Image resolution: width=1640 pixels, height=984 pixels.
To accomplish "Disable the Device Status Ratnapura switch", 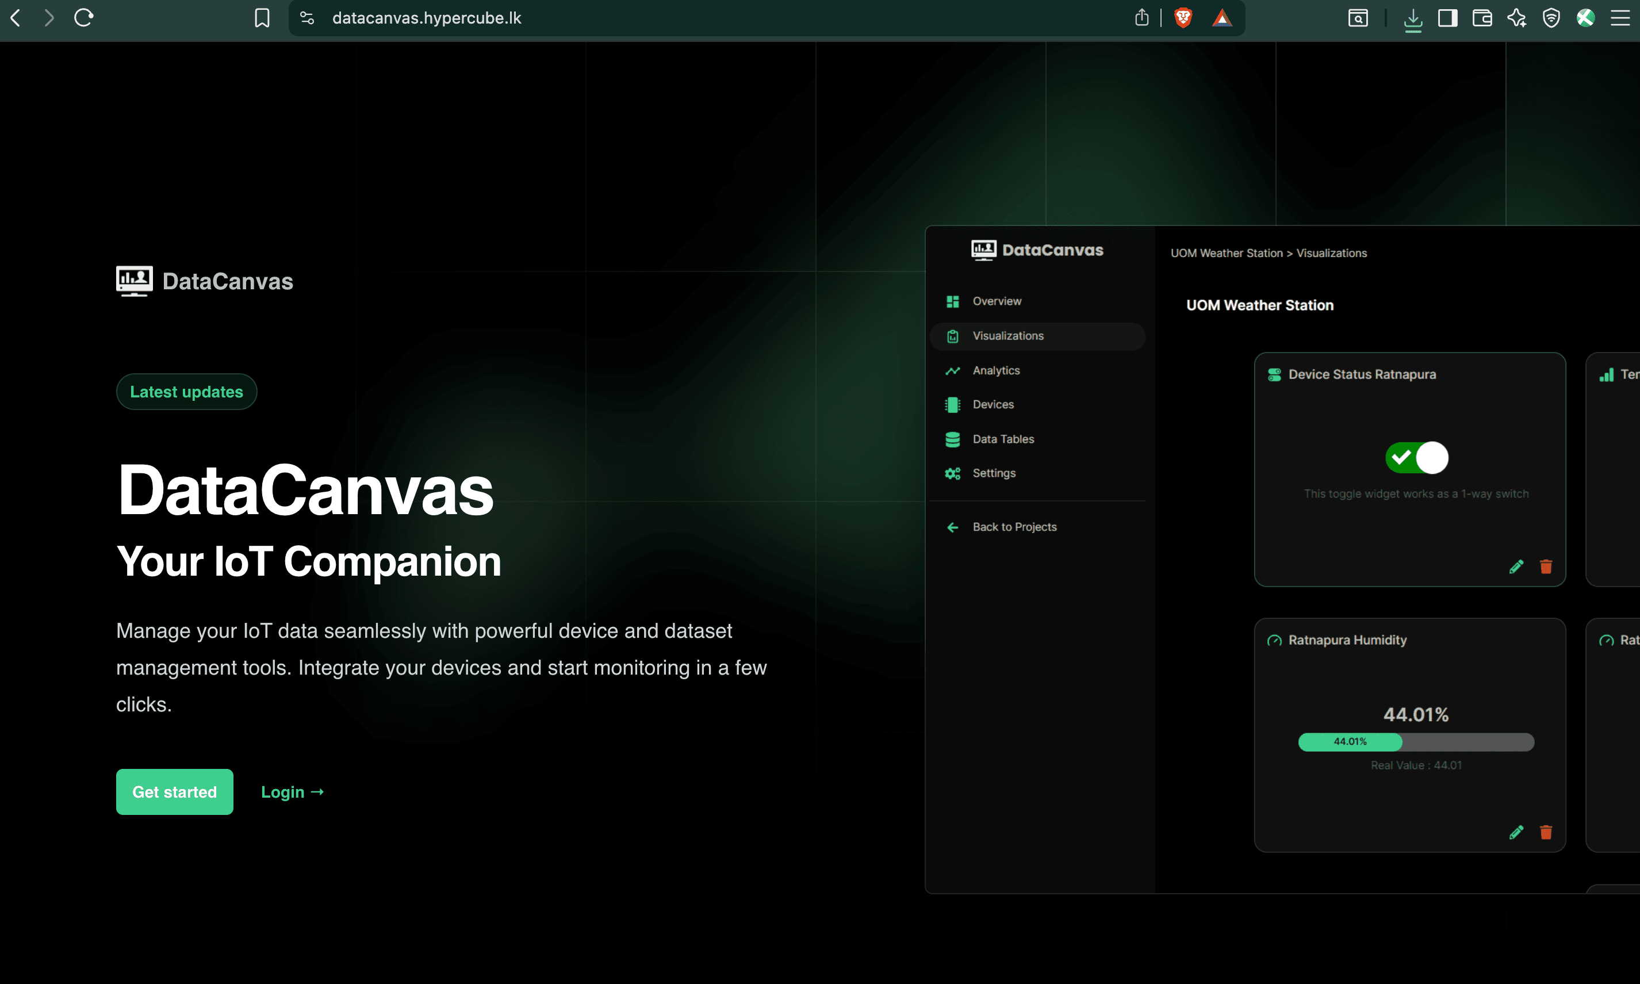I will [1417, 457].
